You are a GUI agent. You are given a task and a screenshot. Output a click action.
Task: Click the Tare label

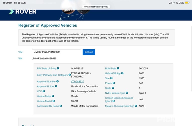click(107, 78)
